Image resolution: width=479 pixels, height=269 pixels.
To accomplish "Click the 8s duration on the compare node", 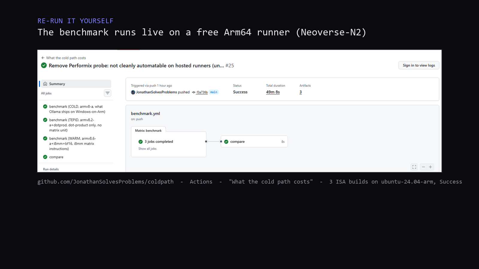I will 283,142.
